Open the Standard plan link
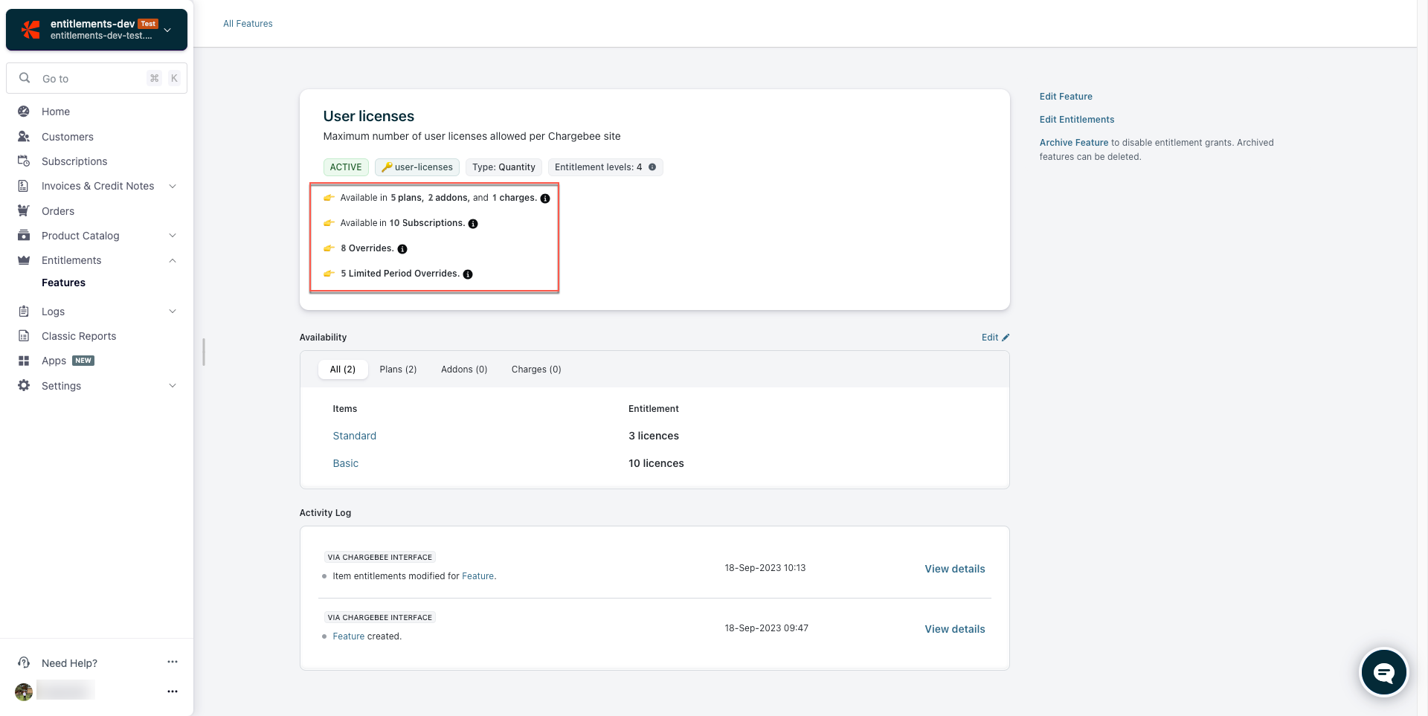The height and width of the screenshot is (716, 1428). pyautogui.click(x=354, y=436)
